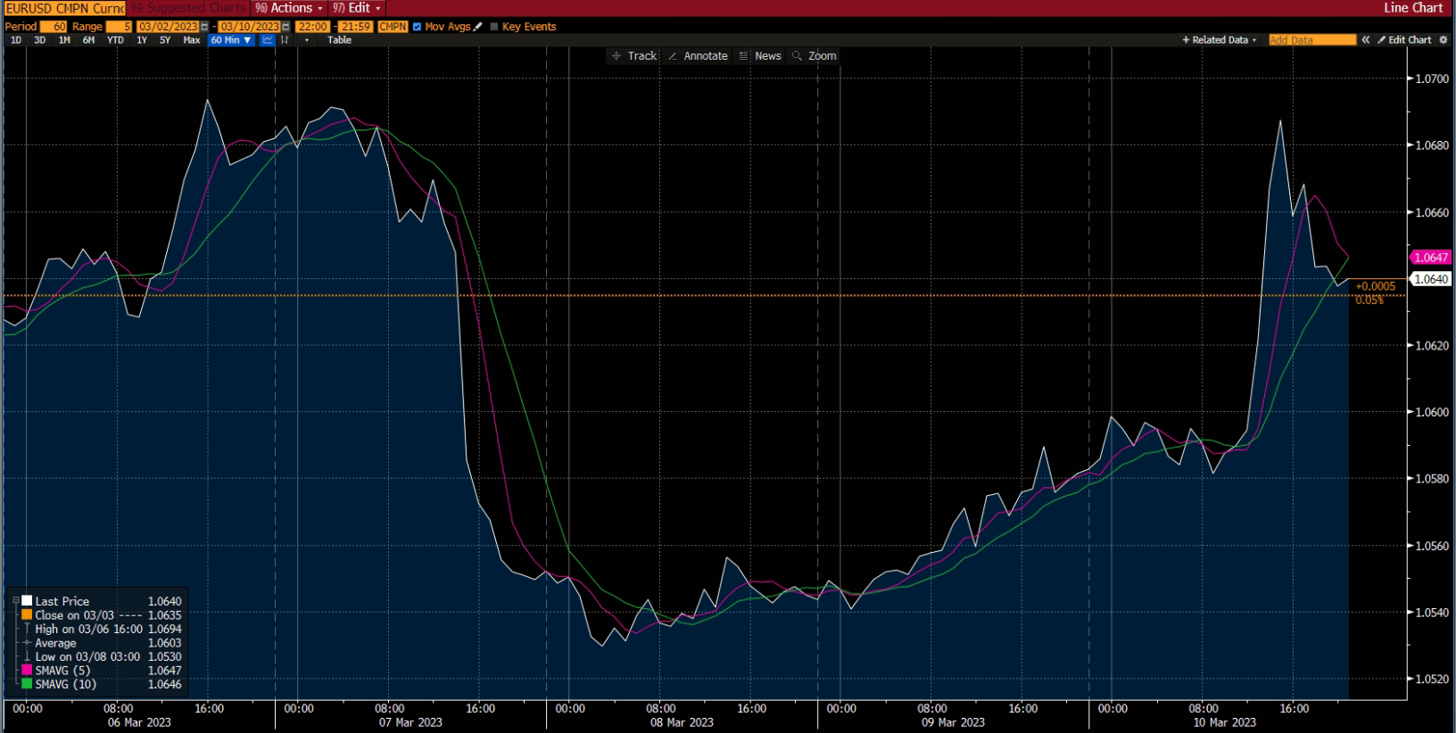1456x733 pixels.
Task: Click the candlestick chart type icon
Action: (285, 40)
